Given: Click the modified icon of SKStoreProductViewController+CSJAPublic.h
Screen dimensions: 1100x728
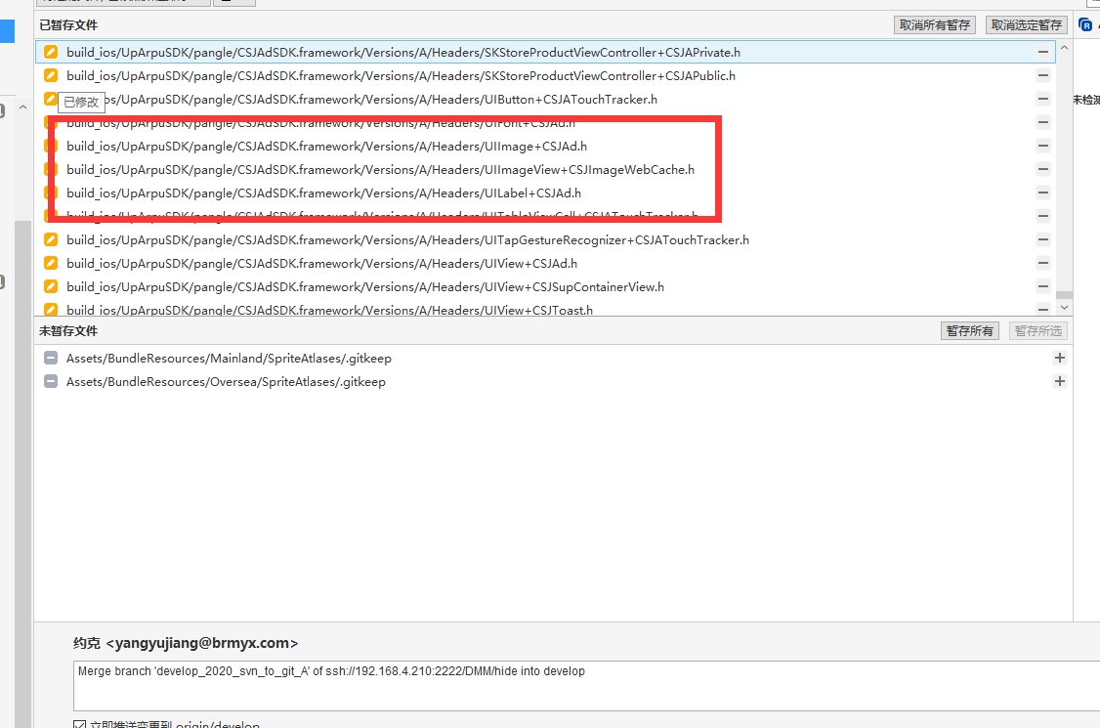Looking at the screenshot, I should 51,75.
